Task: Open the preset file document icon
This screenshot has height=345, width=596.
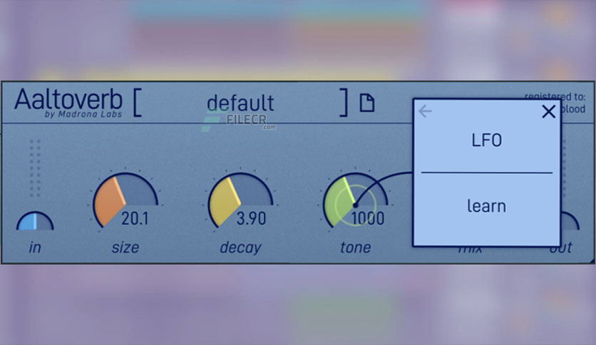Action: [x=367, y=103]
